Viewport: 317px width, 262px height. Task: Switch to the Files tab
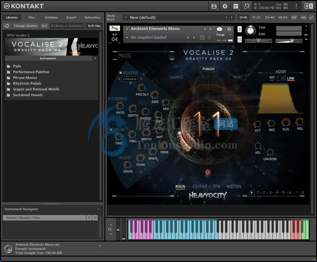click(x=31, y=18)
